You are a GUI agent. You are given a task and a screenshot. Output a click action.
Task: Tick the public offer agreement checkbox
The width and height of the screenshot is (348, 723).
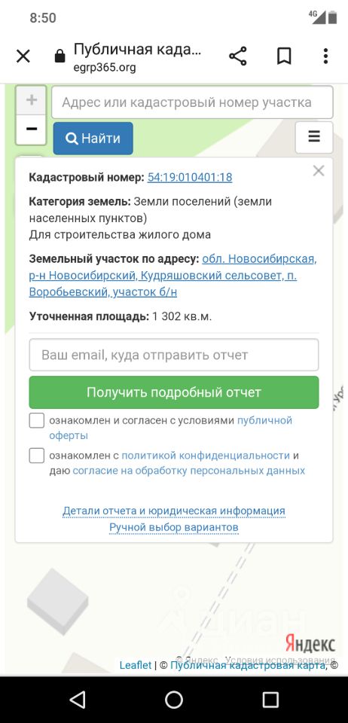[x=37, y=420]
